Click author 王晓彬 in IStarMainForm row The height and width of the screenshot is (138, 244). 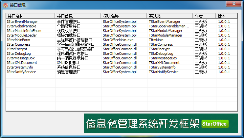click(201, 40)
